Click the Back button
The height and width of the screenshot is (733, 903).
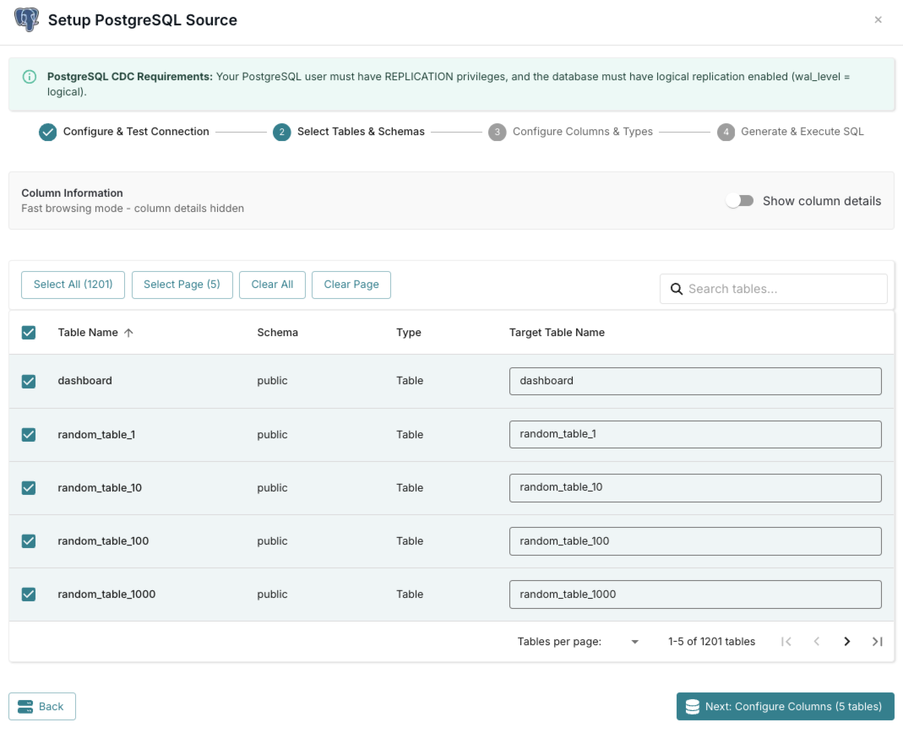42,707
